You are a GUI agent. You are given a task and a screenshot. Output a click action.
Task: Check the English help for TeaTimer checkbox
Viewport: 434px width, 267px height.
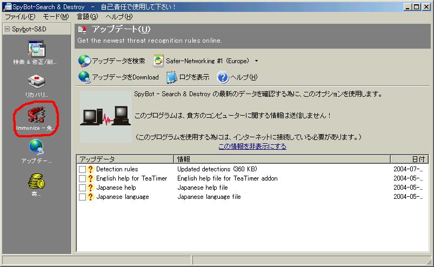click(82, 178)
